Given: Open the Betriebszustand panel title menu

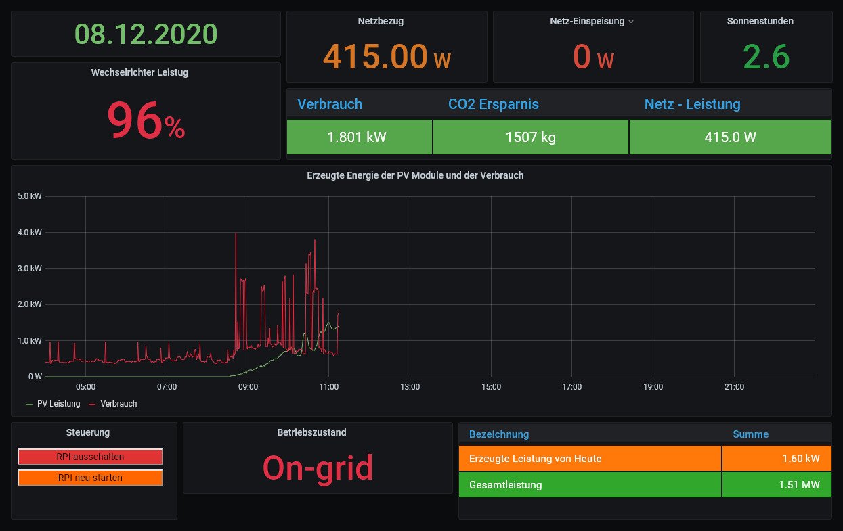Looking at the screenshot, I should [311, 432].
